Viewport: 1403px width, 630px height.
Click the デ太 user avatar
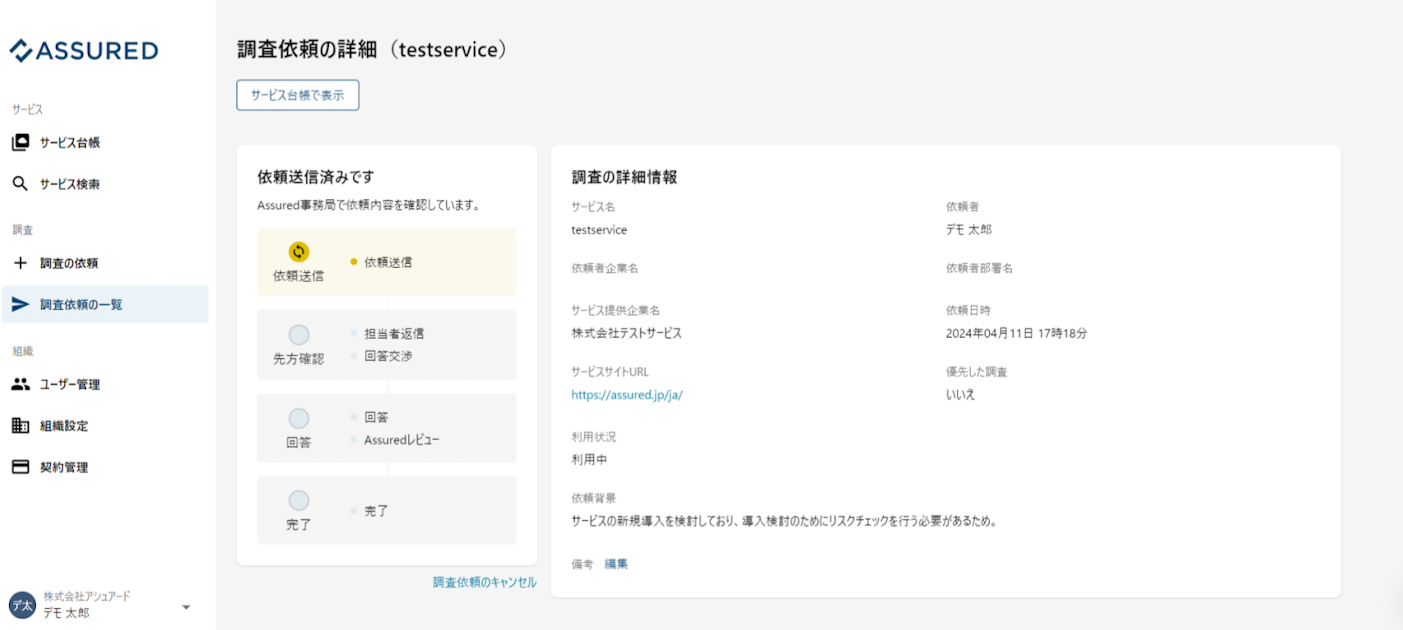tap(22, 605)
